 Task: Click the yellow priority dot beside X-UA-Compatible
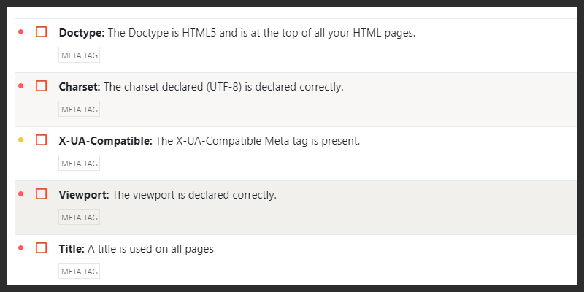pyautogui.click(x=21, y=140)
